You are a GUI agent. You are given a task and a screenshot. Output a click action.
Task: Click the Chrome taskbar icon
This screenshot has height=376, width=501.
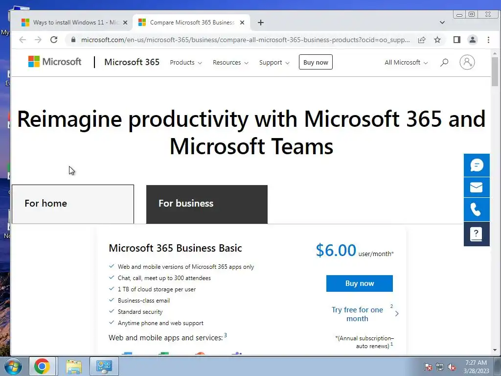pos(42,366)
